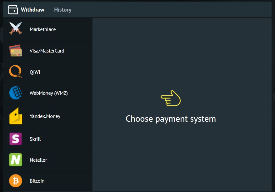
Task: Switch to the History tab
Action: [63, 10]
